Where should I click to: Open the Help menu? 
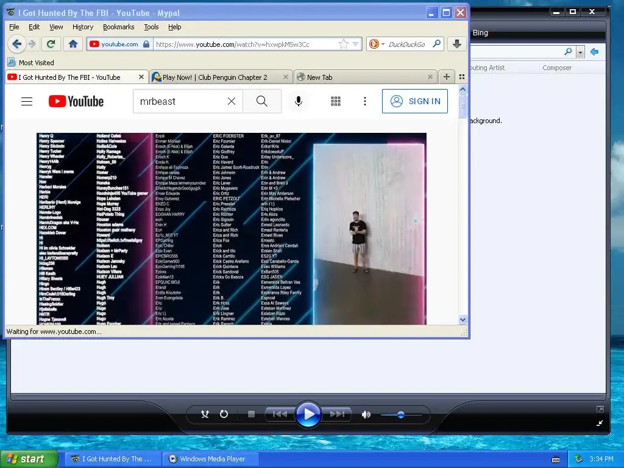(x=175, y=27)
